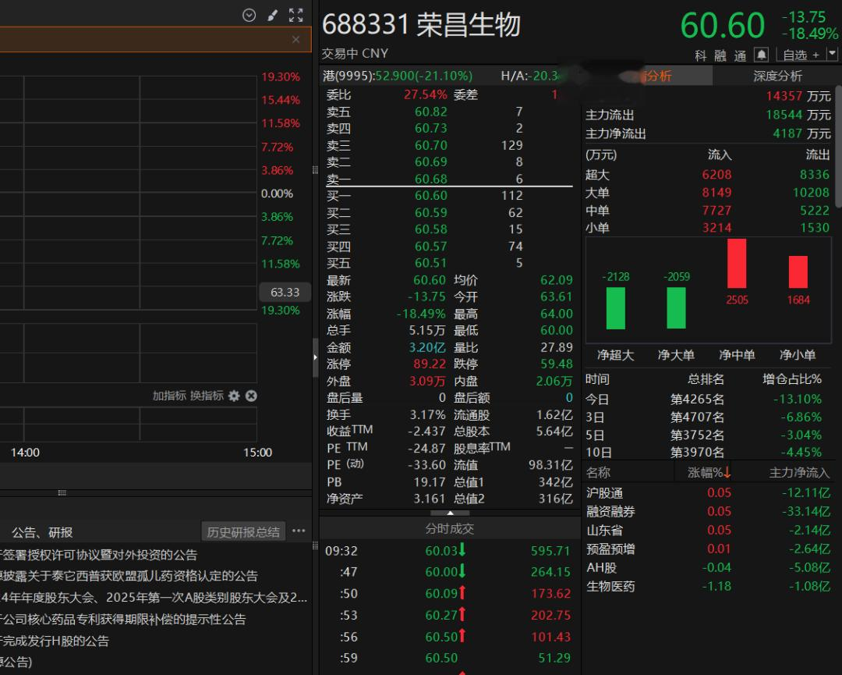Open 历史研报总结 button
Image resolution: width=842 pixels, height=675 pixels.
pos(243,532)
